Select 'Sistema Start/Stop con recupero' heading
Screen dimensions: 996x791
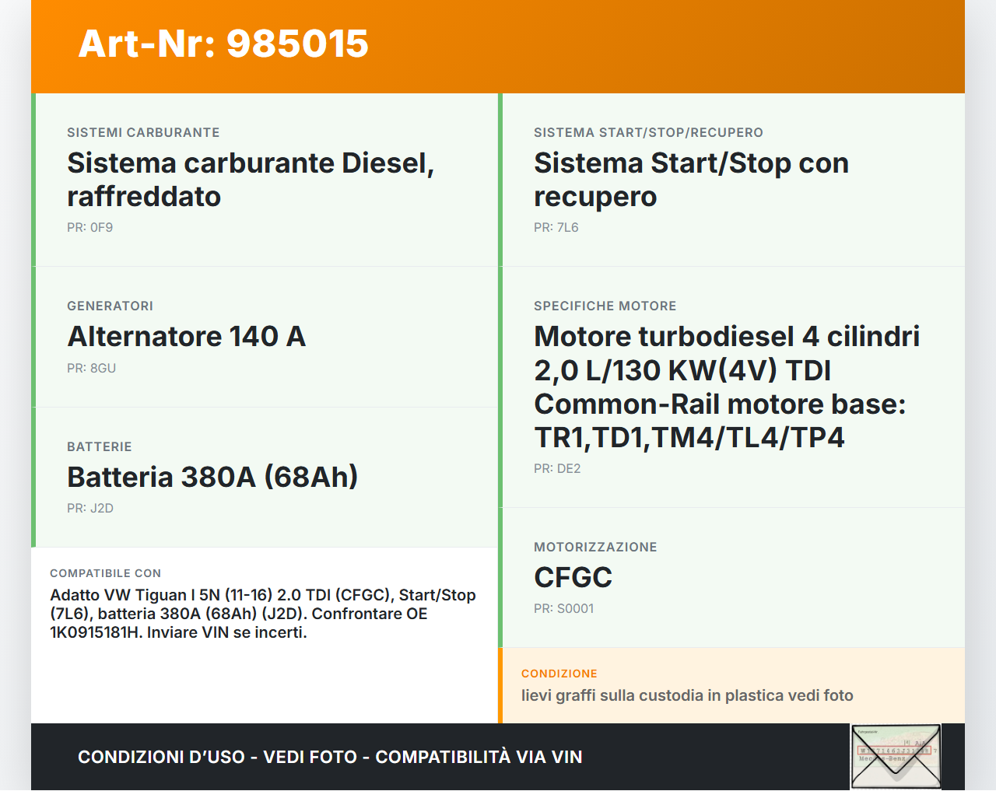tap(691, 180)
